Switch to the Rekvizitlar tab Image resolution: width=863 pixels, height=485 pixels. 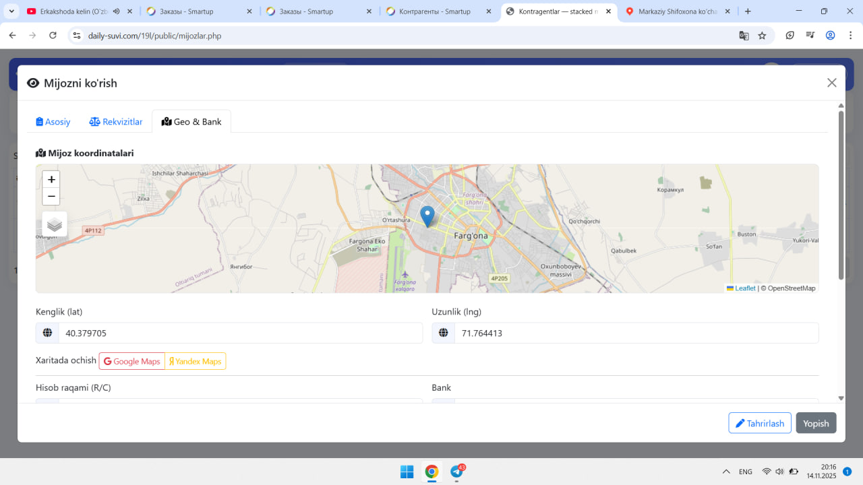pyautogui.click(x=116, y=122)
